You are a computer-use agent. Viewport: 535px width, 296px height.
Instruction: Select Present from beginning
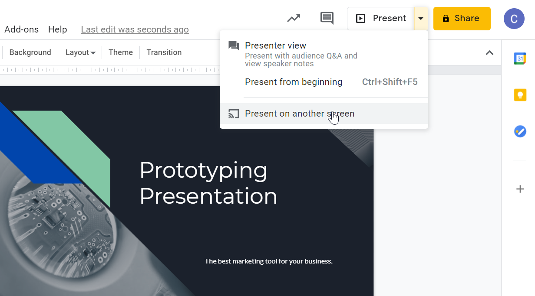[x=294, y=82]
